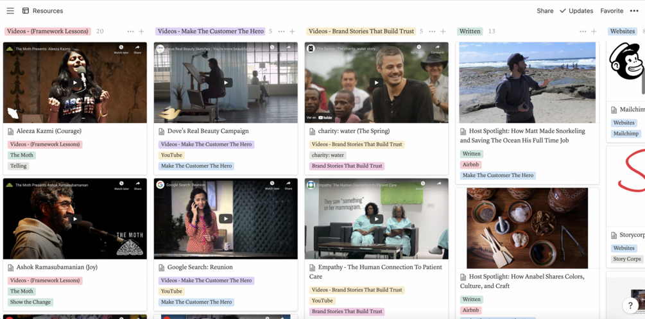Viewport: 645px width, 319px height.
Task: Select the Websites column header
Action: 623,31
